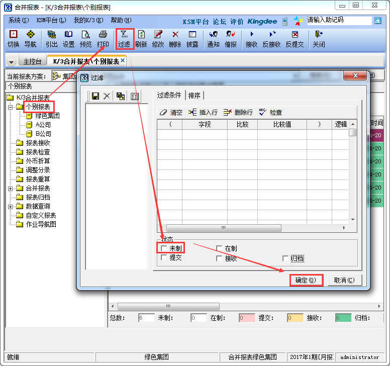
Task: Click the 打印 print toolbar icon
Action: (103, 39)
